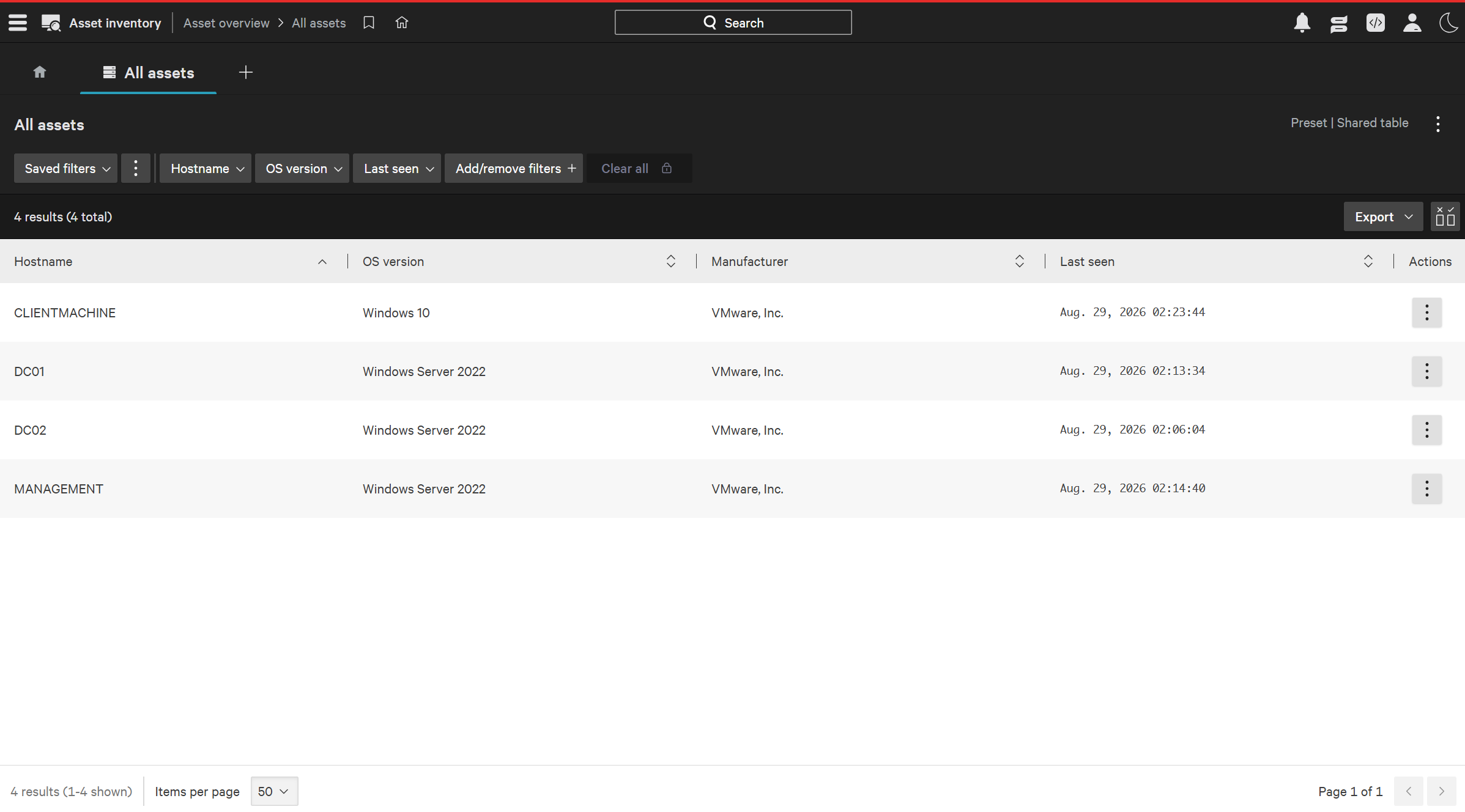Select the CLIENTMACHINE hostname cell
Image resolution: width=1465 pixels, height=812 pixels.
(x=65, y=312)
